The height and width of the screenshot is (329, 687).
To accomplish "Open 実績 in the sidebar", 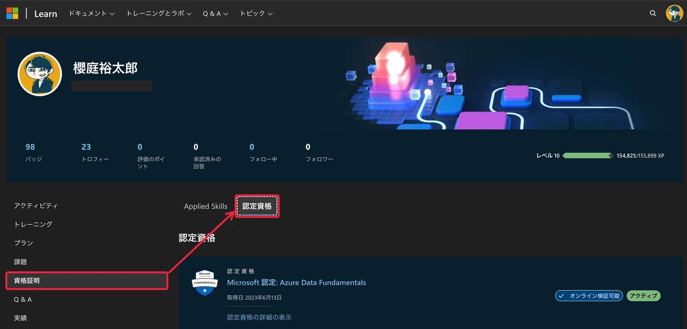I will pos(21,318).
